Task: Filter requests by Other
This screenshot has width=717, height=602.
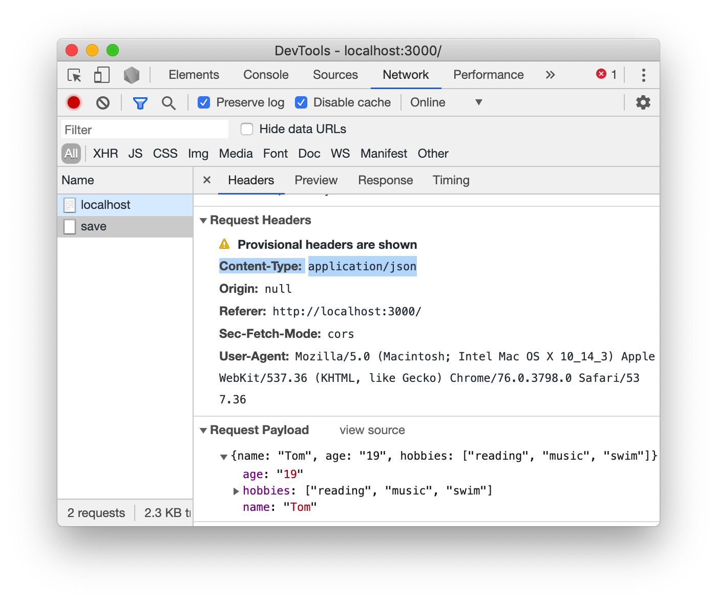Action: (433, 154)
